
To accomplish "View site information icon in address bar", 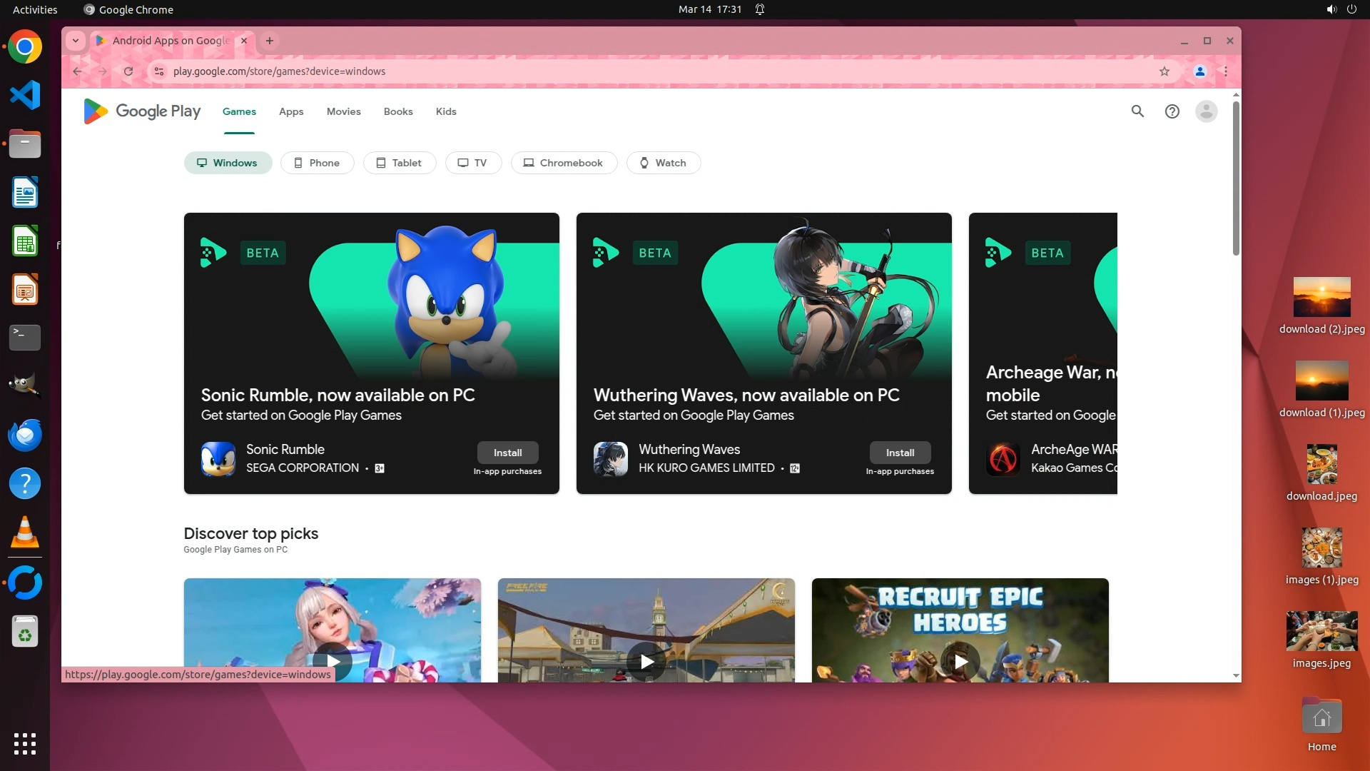I will tap(159, 71).
